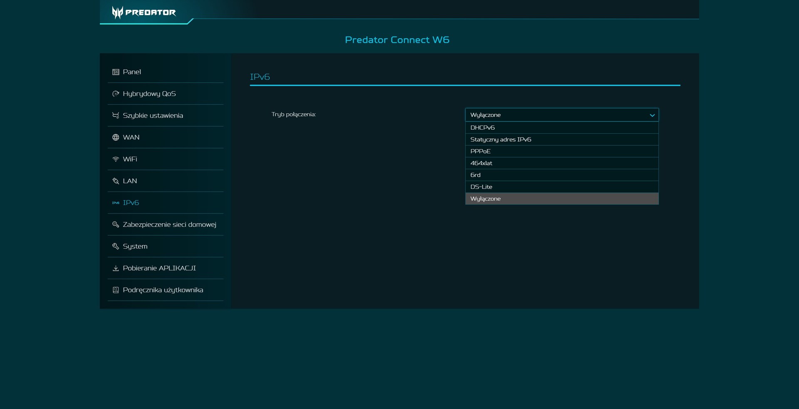The image size is (799, 409).
Task: Click the System wrench icon
Action: click(x=116, y=246)
